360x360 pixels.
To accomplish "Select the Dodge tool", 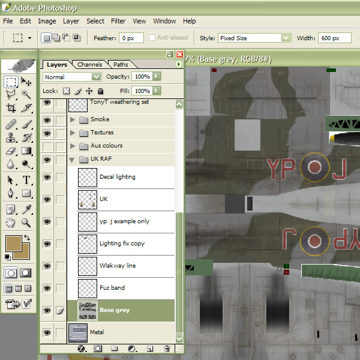I will point(26,164).
